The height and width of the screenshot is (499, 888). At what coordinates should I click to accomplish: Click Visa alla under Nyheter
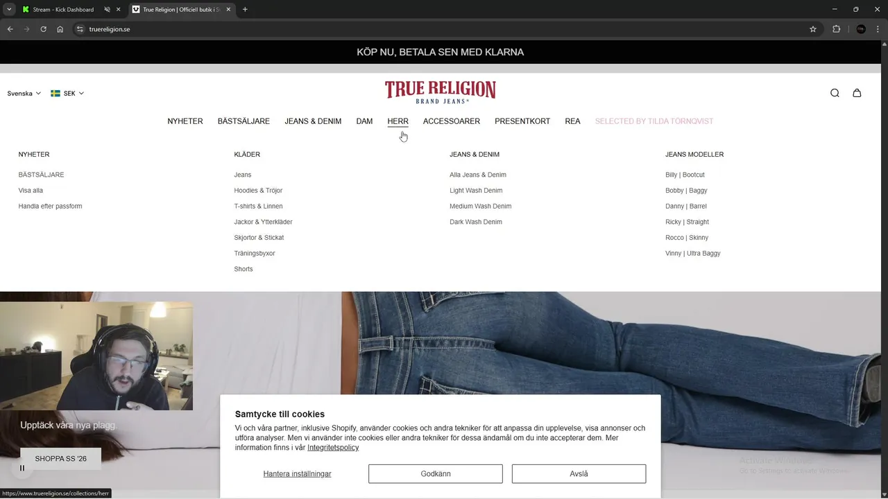[31, 191]
